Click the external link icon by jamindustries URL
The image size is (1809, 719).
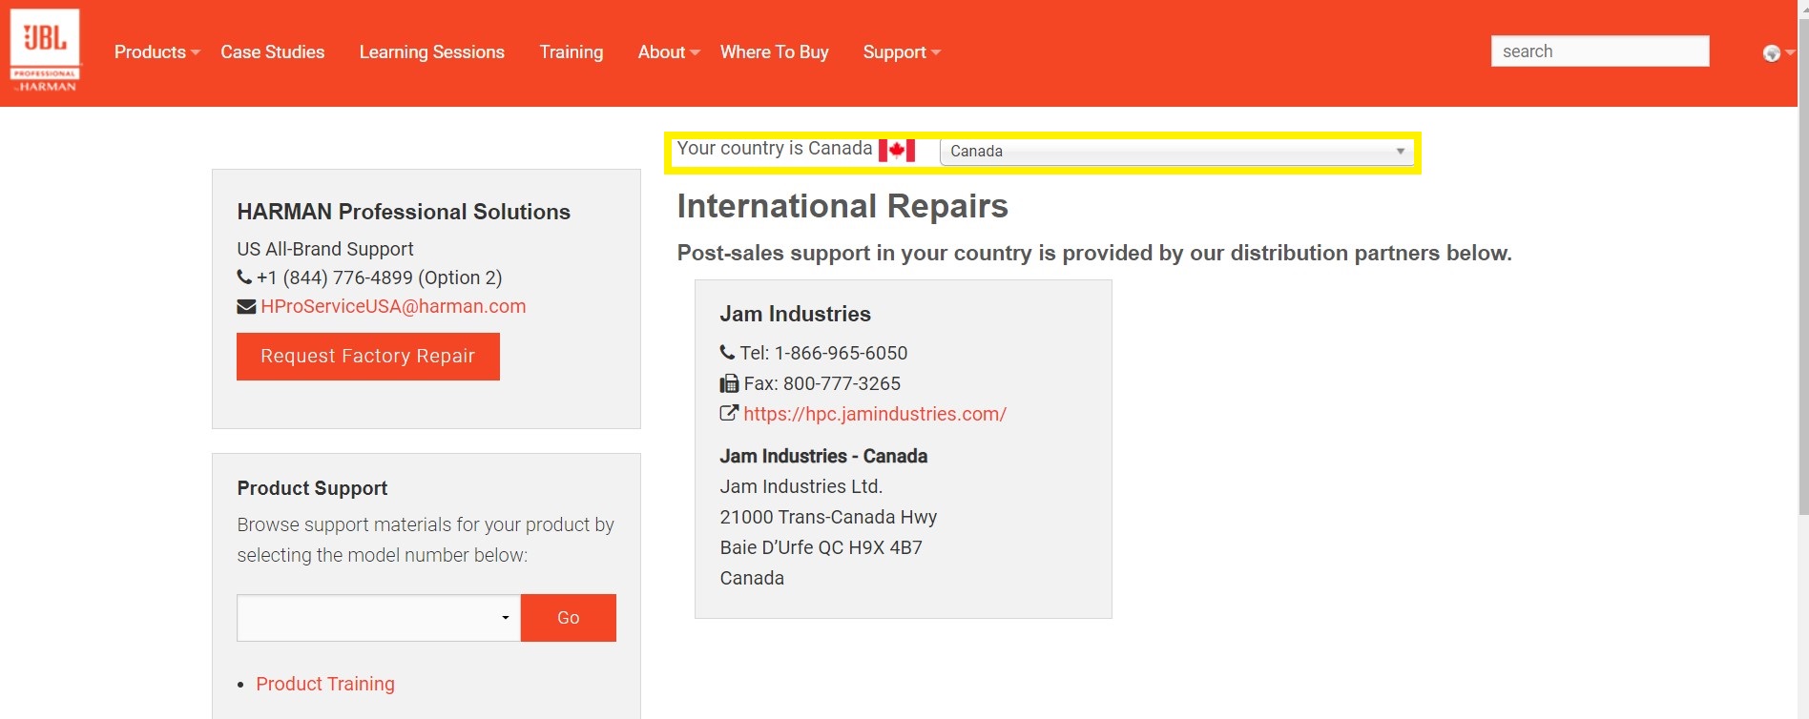point(729,413)
